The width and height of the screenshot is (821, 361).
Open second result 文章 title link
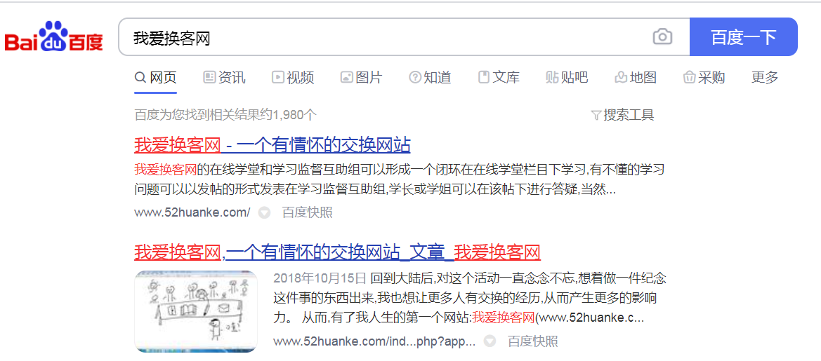[x=337, y=253]
